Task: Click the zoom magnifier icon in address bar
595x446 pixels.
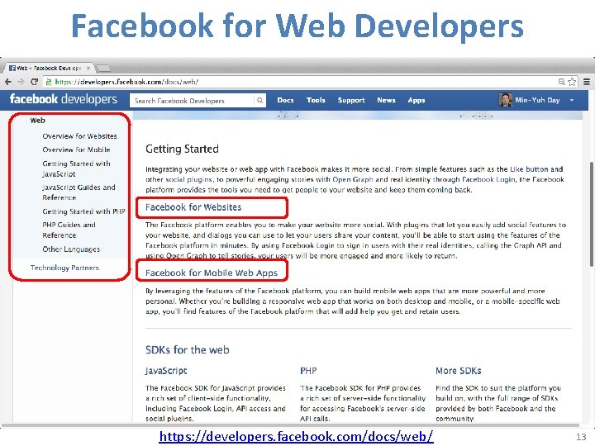Action: click(x=562, y=82)
